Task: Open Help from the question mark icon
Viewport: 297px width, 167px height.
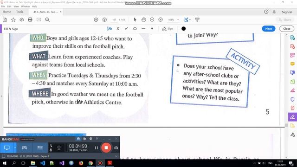Action: pyautogui.click(x=266, y=12)
